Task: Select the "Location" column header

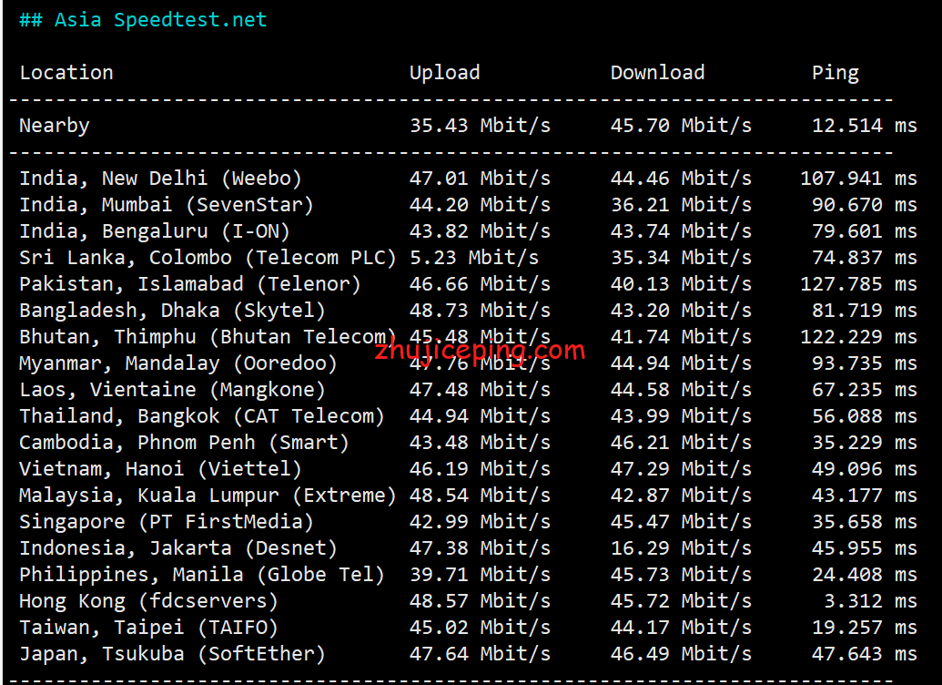Action: point(66,73)
